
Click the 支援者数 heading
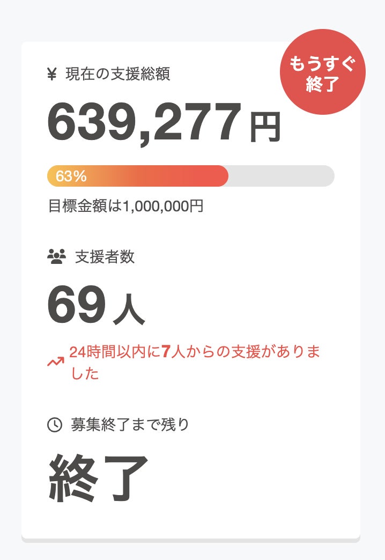(105, 257)
